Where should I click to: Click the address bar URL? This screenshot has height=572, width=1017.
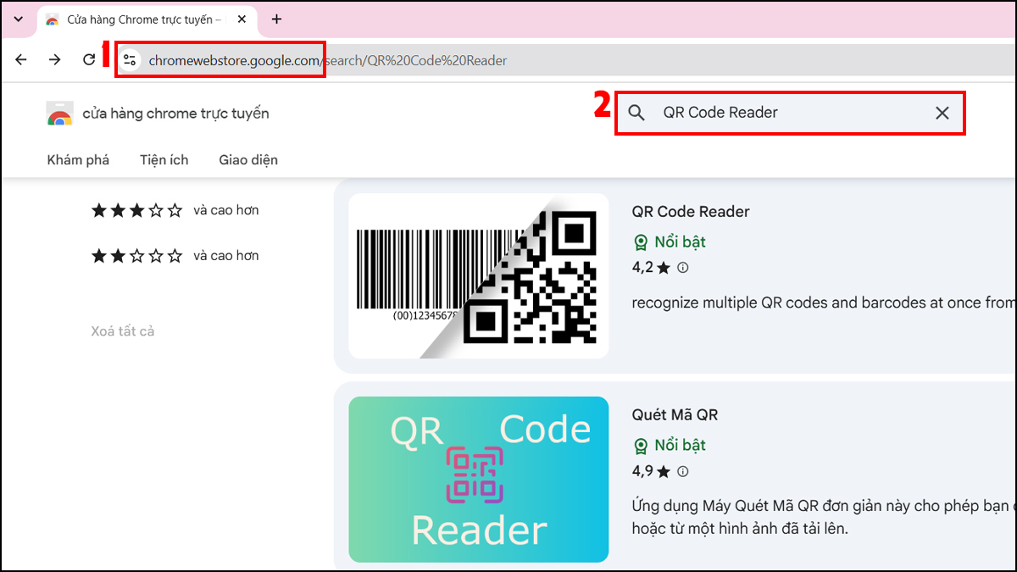click(x=328, y=60)
